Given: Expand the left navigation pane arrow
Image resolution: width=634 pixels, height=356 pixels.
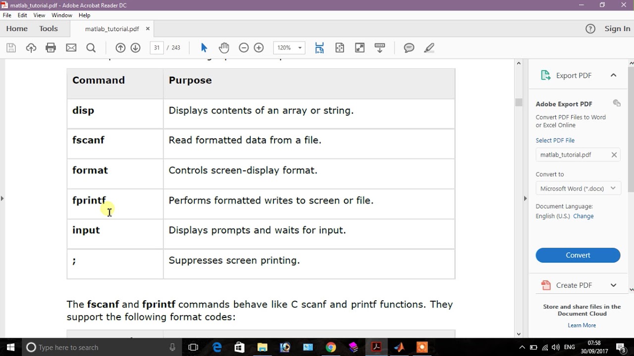Looking at the screenshot, I should tap(2, 198).
